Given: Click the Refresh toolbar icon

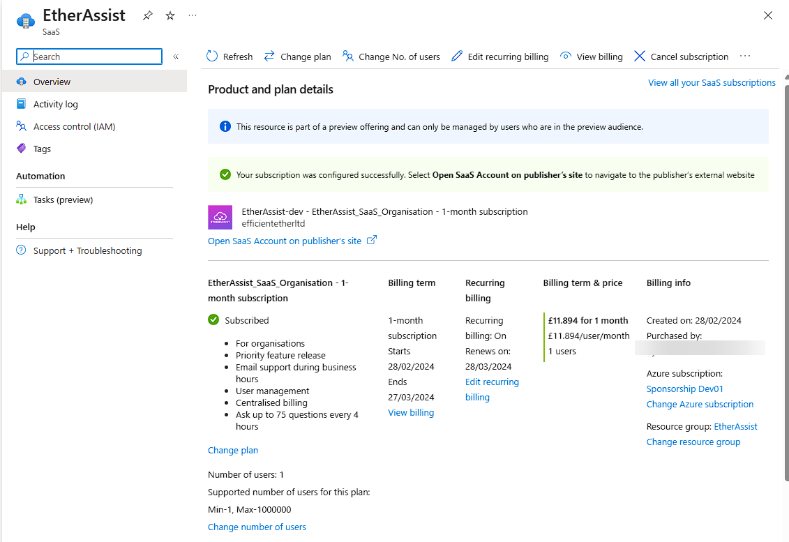Looking at the screenshot, I should click(x=212, y=57).
